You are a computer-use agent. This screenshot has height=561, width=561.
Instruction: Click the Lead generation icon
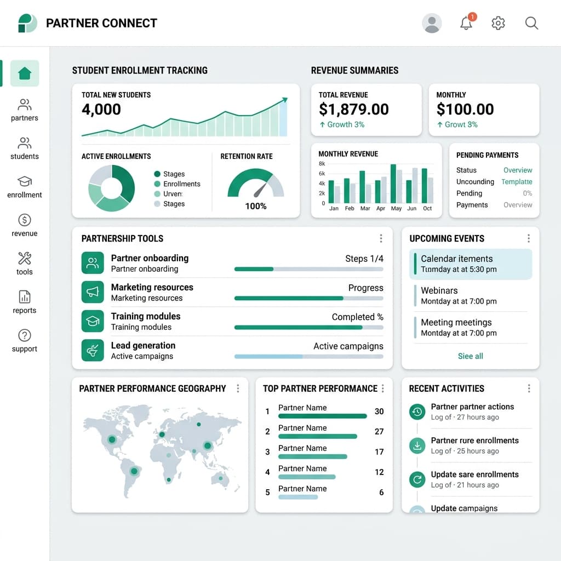pos(93,350)
